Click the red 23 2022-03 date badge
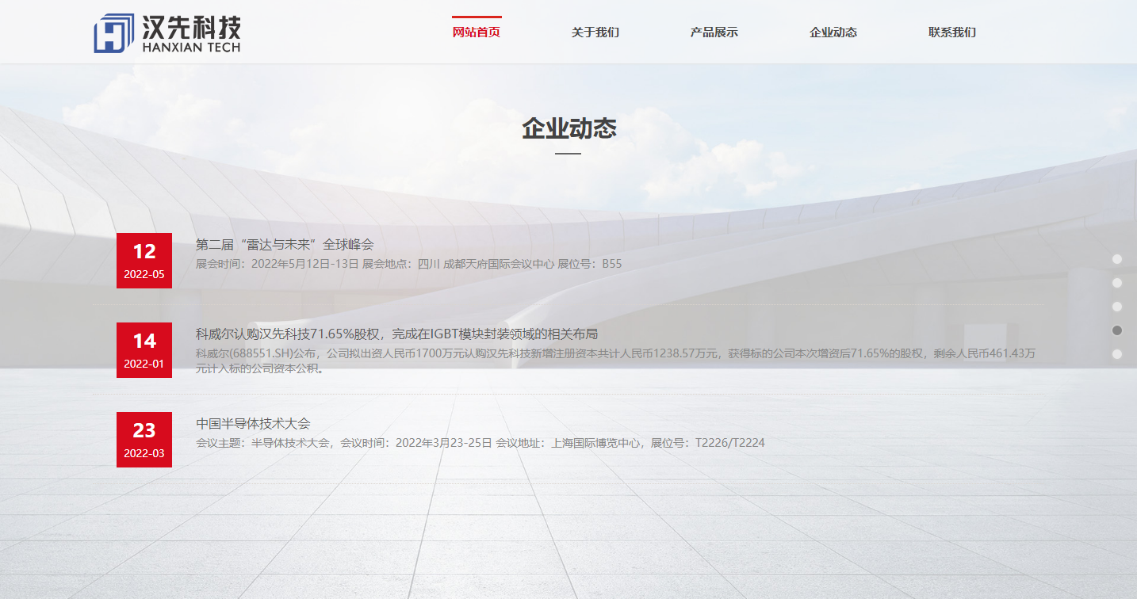 point(144,440)
